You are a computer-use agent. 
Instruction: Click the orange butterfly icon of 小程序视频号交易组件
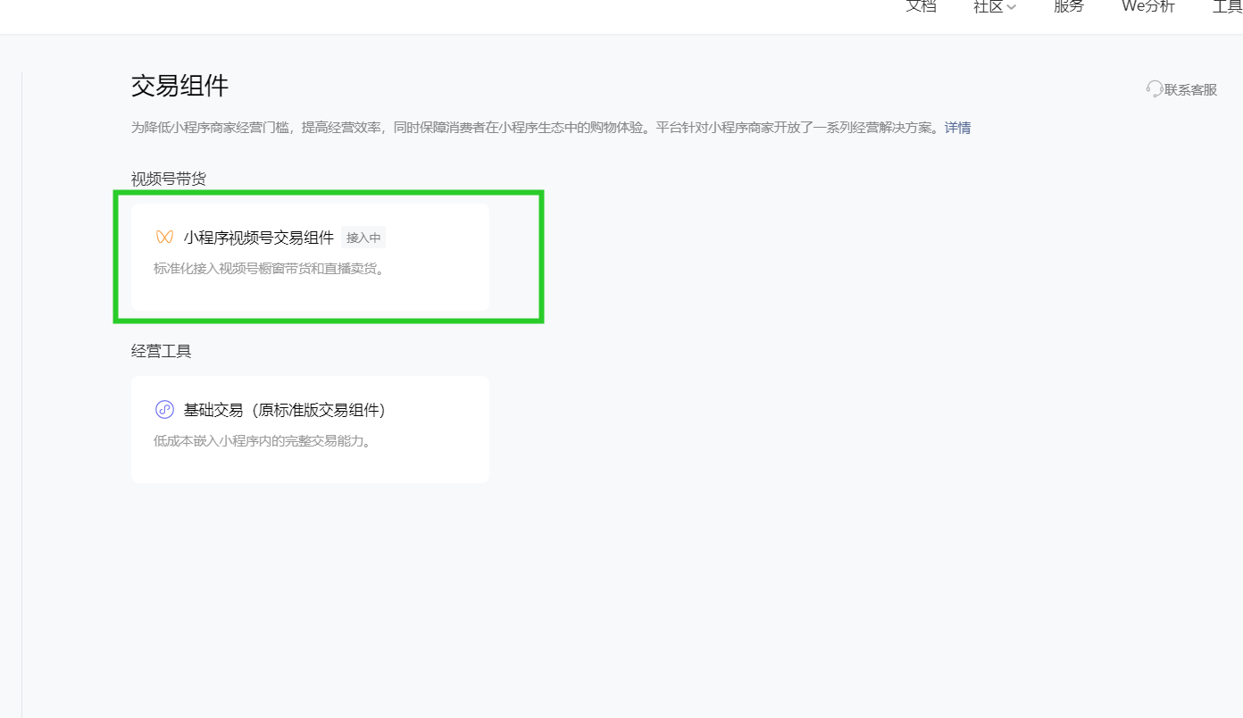click(x=164, y=238)
